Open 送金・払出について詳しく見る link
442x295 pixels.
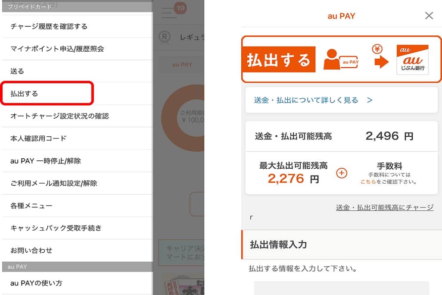[306, 100]
